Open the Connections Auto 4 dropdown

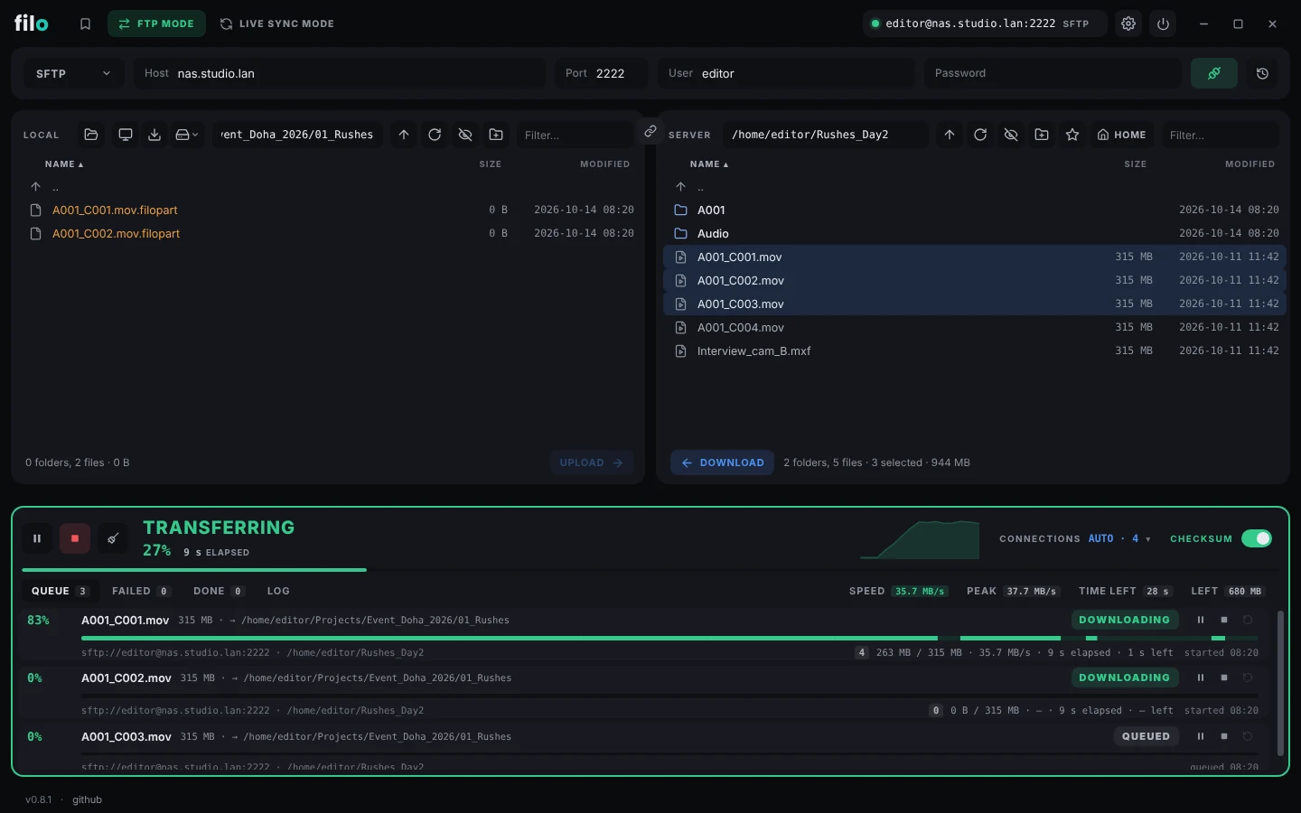(x=1119, y=538)
